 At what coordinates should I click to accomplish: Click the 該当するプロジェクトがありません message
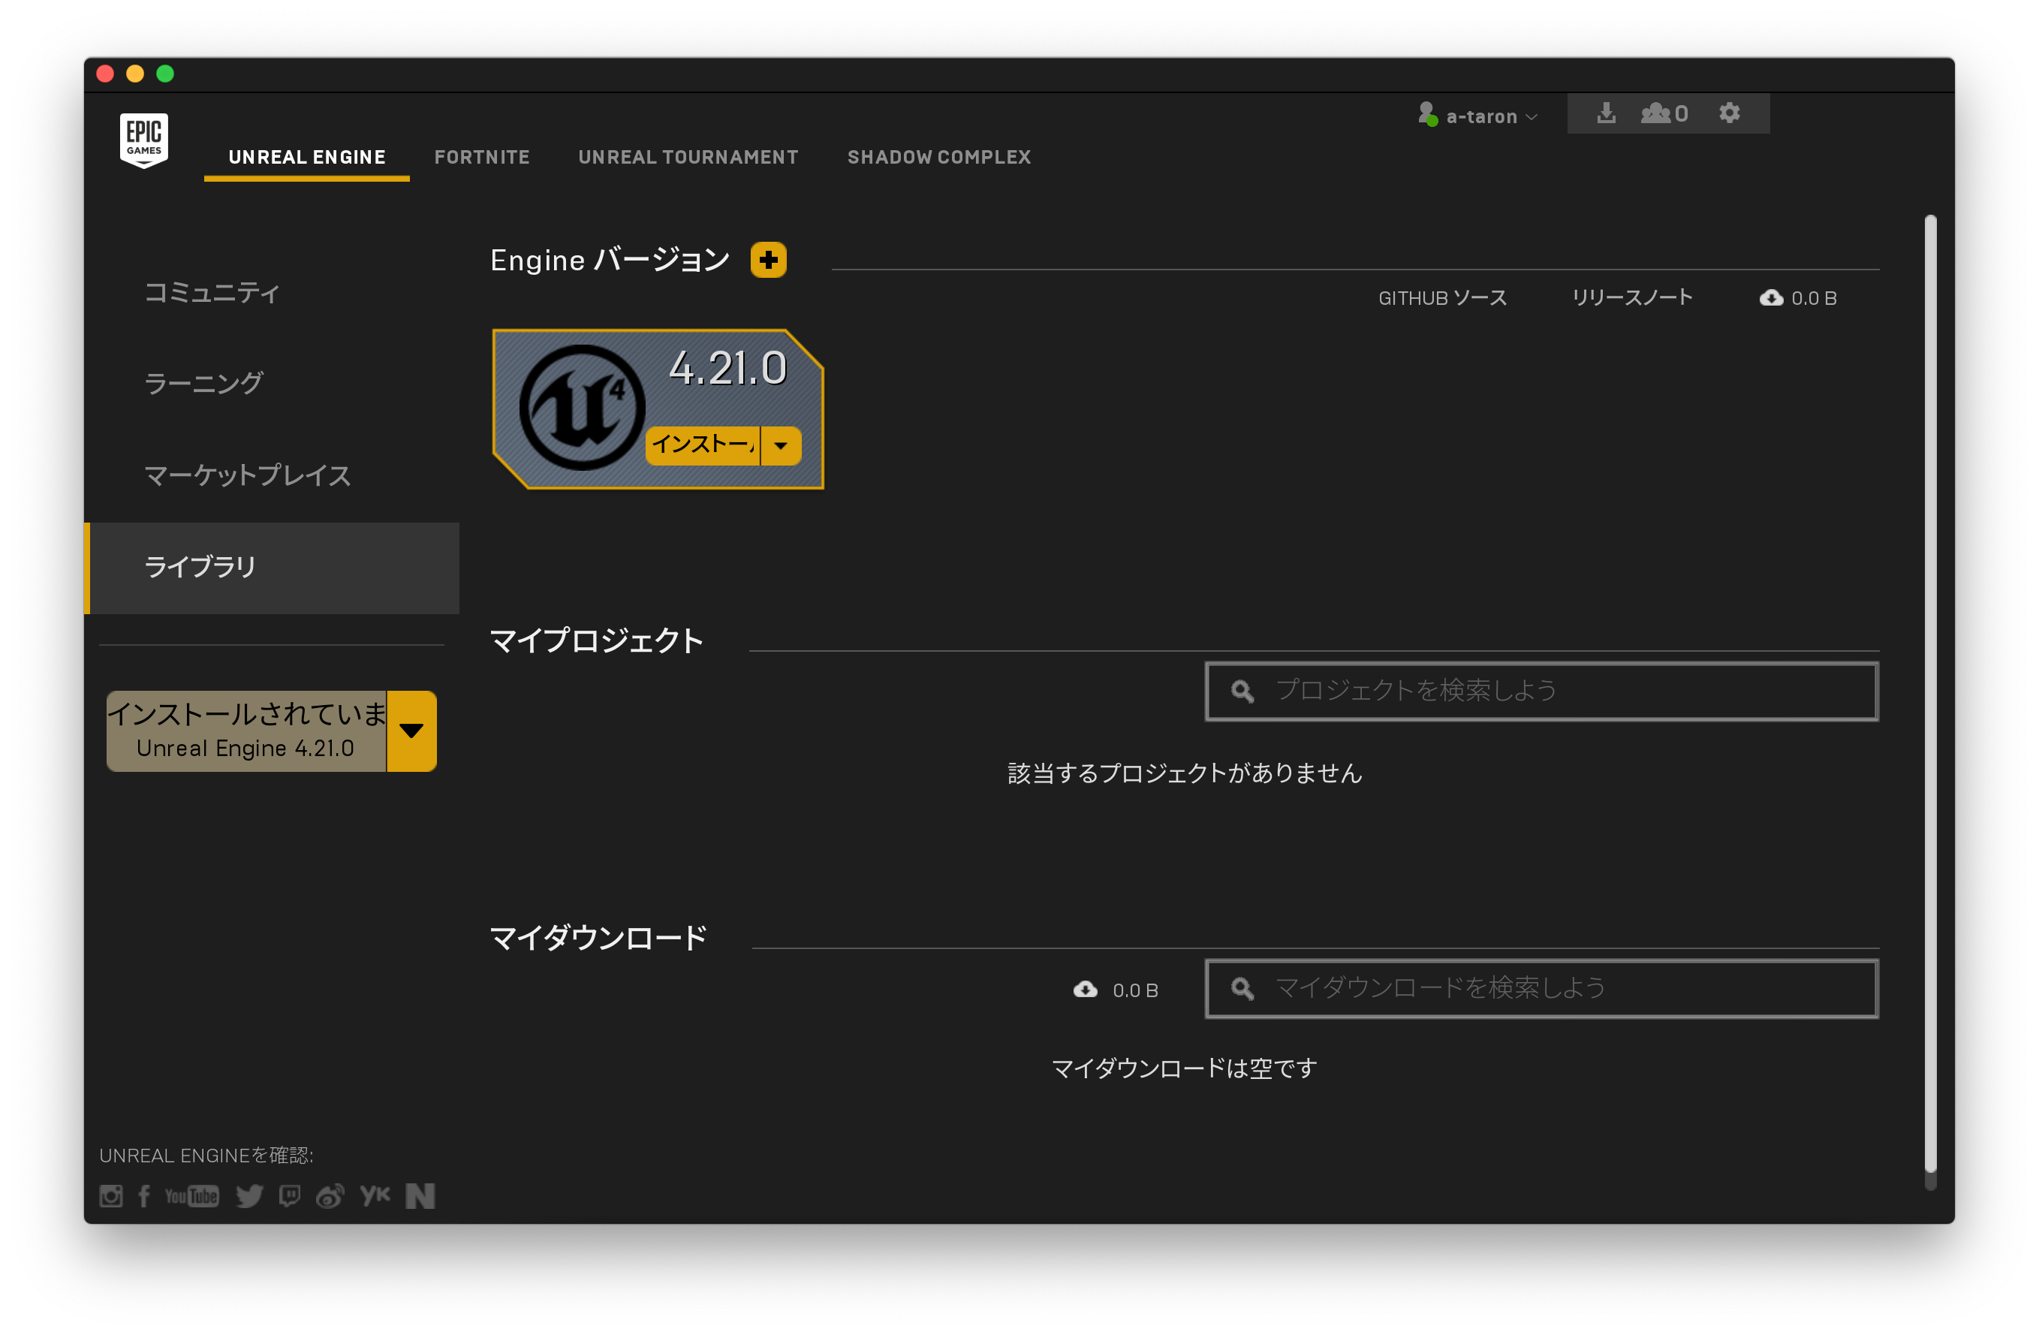(1185, 774)
